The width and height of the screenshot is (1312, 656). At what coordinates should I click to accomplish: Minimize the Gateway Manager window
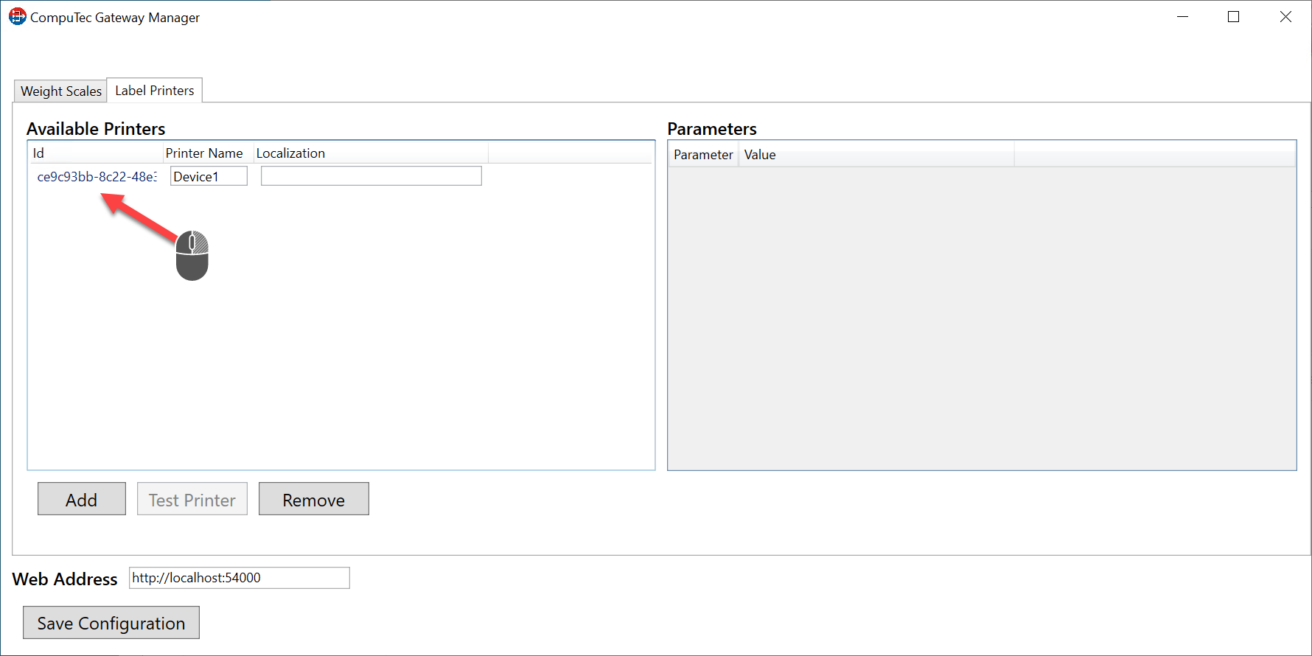[x=1183, y=17]
